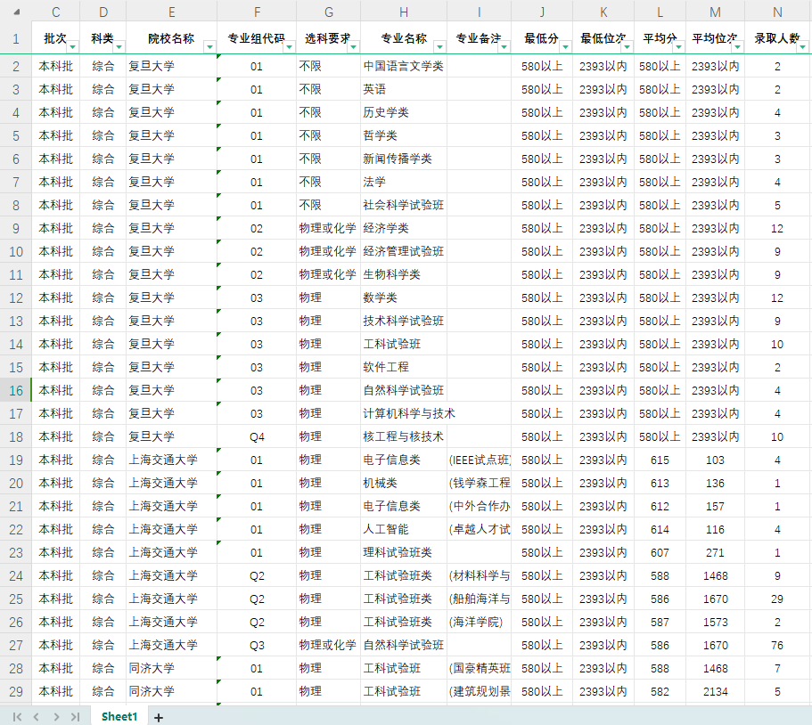Viewport: 812px width, 725px height.
Task: Click average rank cell 271
Action: click(x=715, y=552)
